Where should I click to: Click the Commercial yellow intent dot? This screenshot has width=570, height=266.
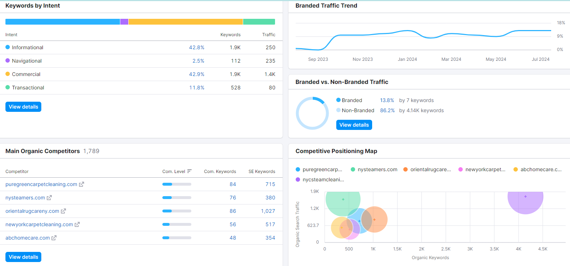click(8, 74)
